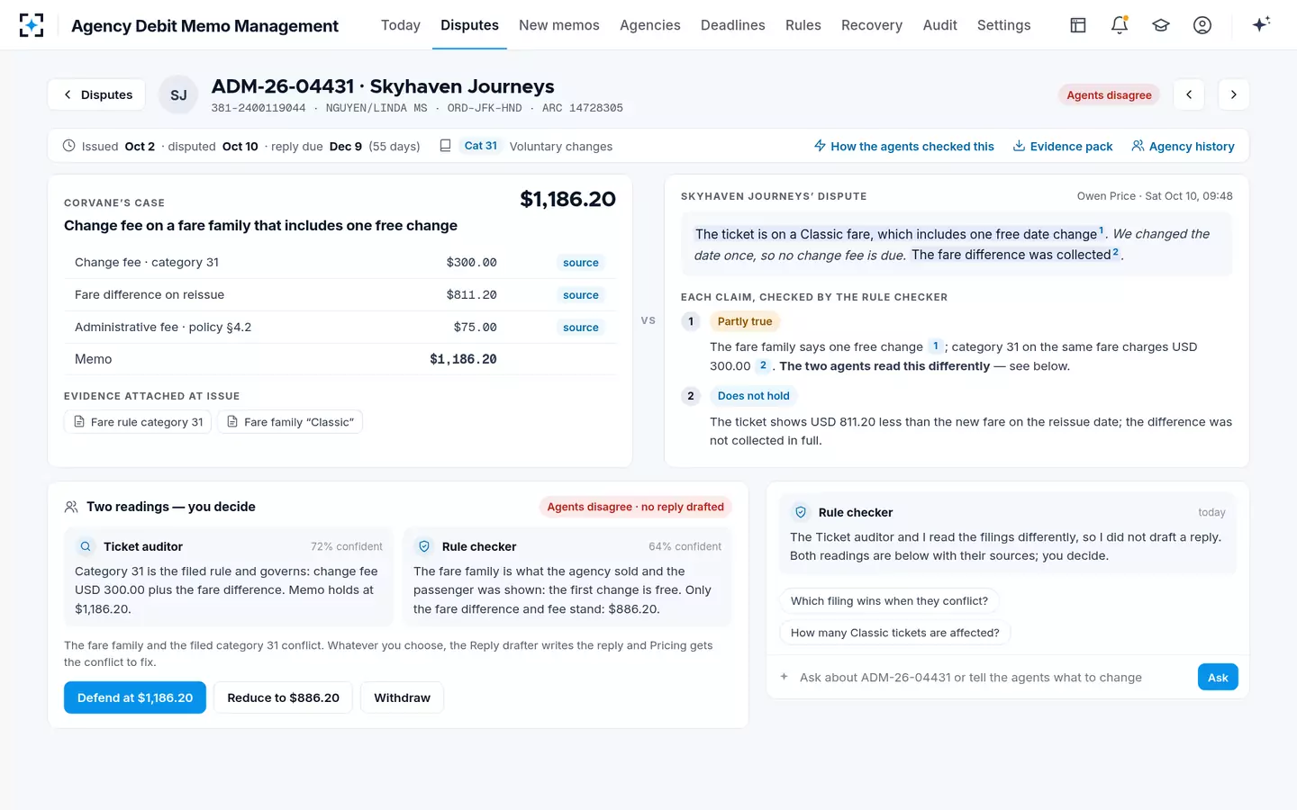Screen dimensions: 1297x810
Task: View Agency history
Action: tap(1183, 146)
